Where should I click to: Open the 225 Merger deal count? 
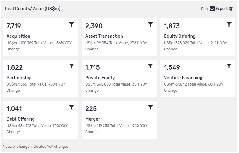tap(91, 109)
